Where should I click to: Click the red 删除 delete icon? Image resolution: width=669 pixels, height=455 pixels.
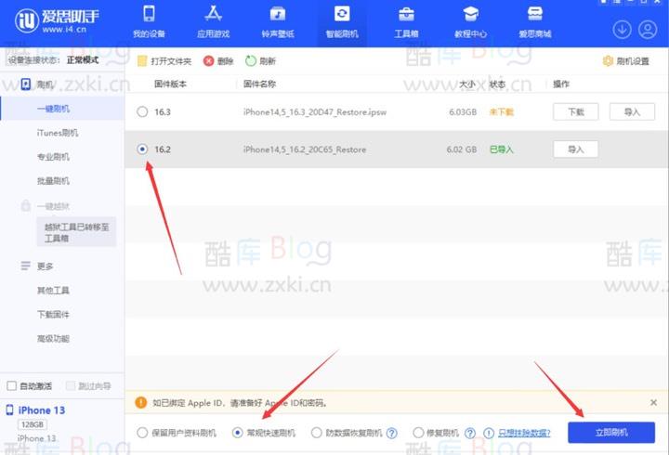click(208, 61)
